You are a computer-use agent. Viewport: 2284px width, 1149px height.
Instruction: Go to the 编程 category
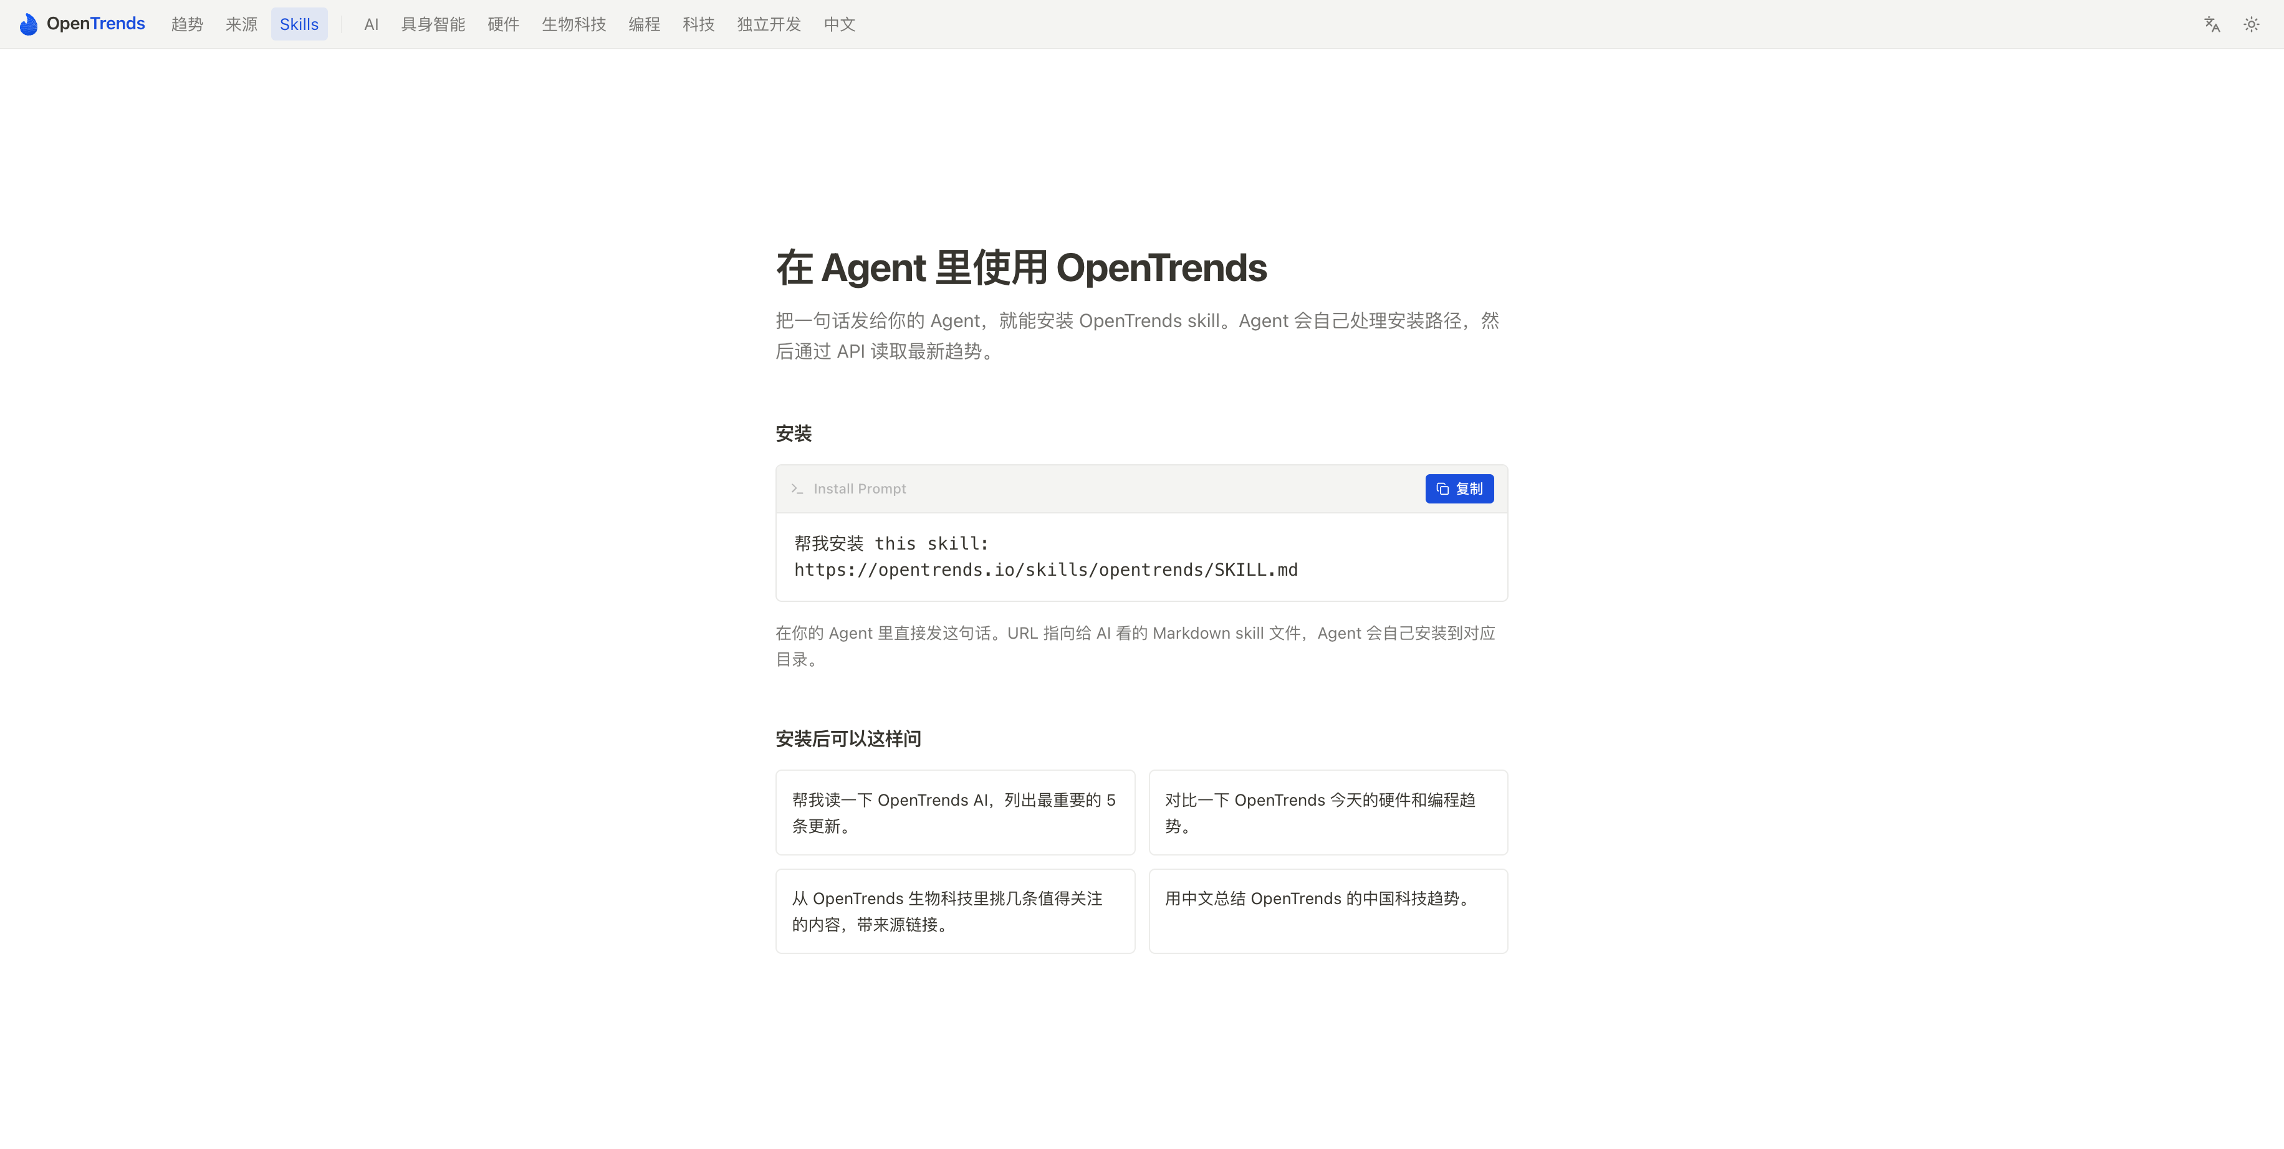[x=645, y=24]
